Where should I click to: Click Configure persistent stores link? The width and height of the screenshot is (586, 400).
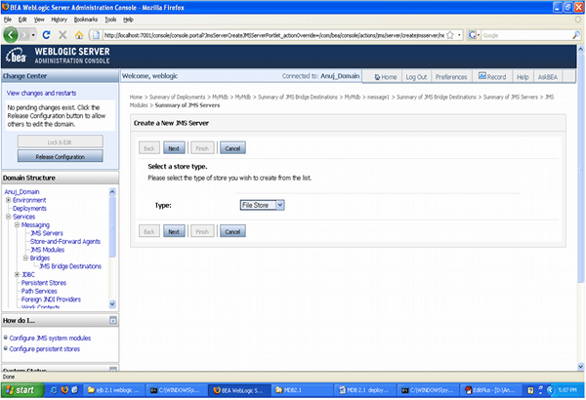[x=45, y=348]
